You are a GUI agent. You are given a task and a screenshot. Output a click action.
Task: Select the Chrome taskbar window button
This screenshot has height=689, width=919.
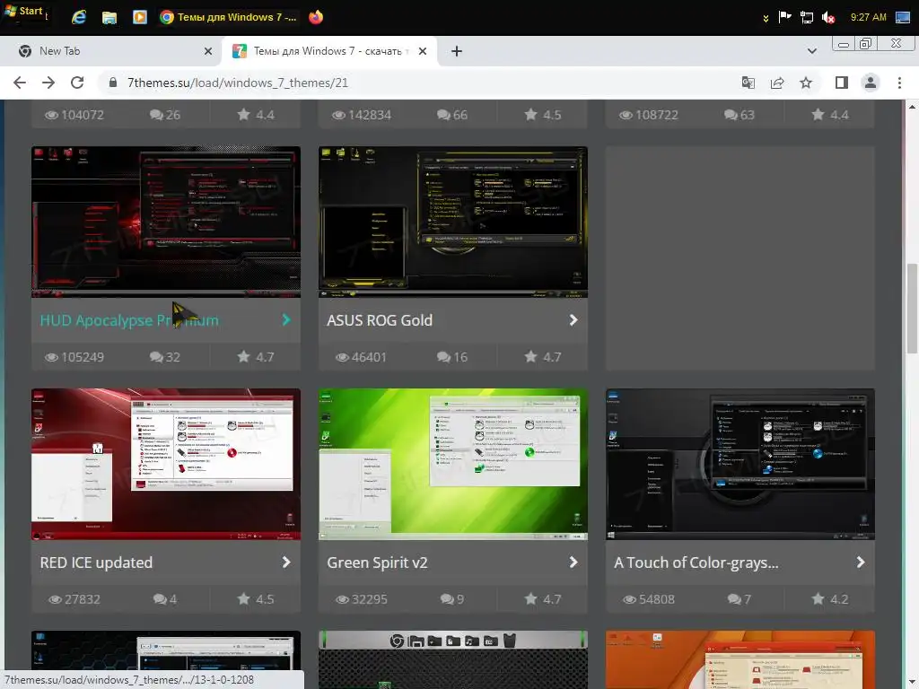point(229,17)
